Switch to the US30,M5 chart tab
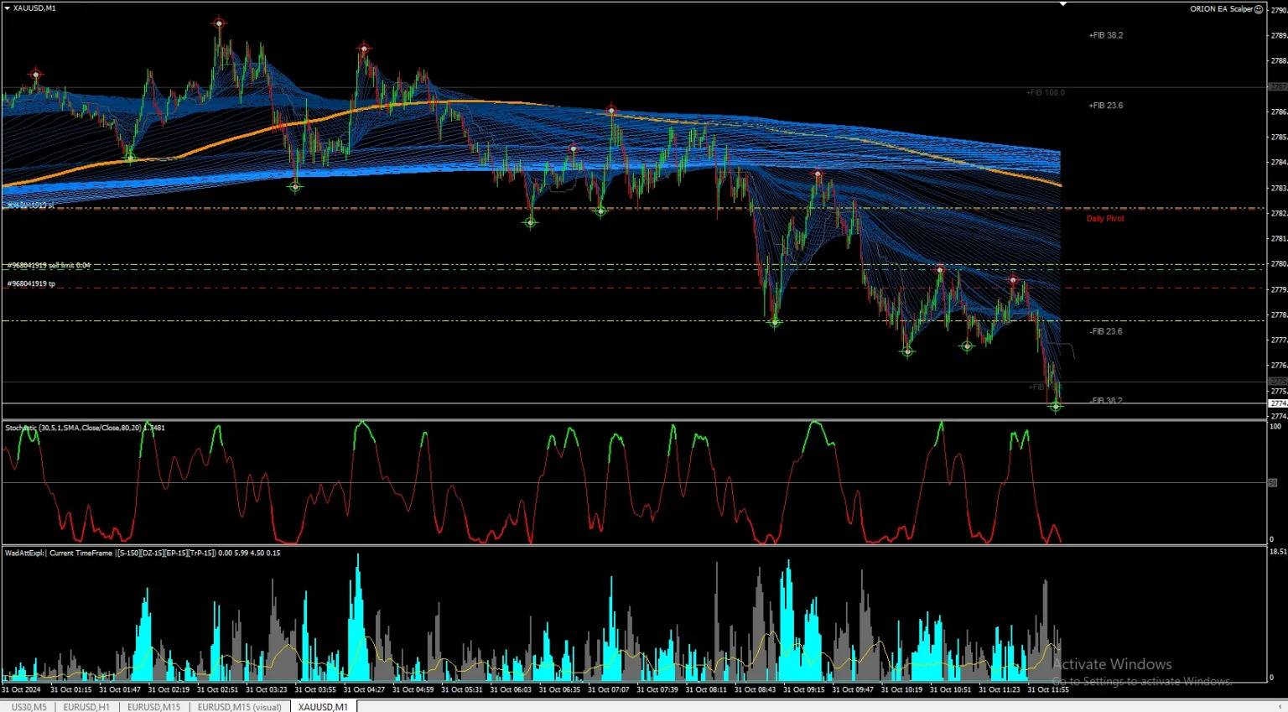The image size is (1288, 712). pos(29,707)
